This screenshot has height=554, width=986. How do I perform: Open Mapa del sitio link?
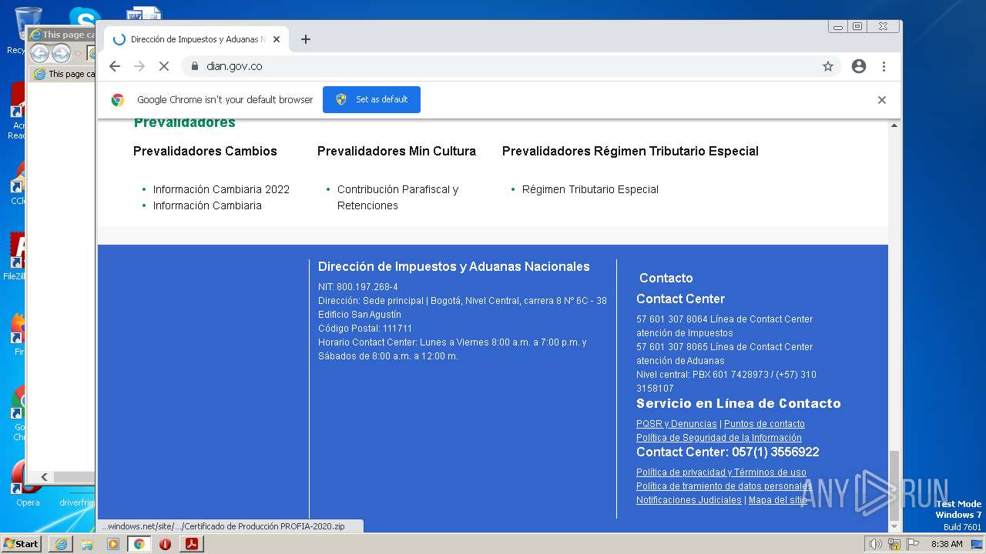click(x=778, y=500)
